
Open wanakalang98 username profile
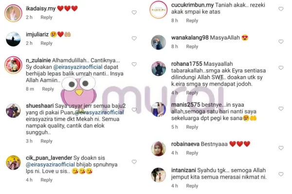190,38
